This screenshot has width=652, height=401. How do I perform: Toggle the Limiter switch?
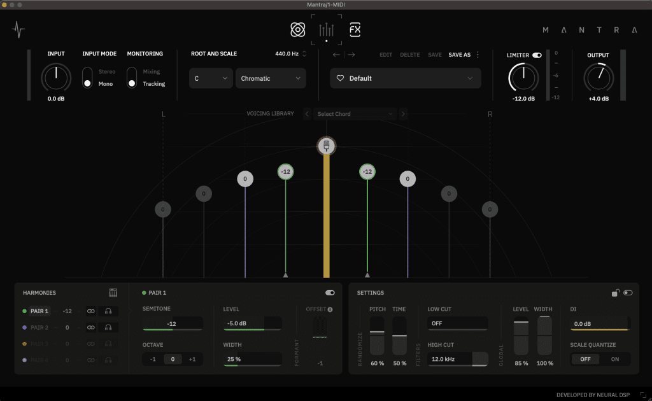[x=537, y=55]
